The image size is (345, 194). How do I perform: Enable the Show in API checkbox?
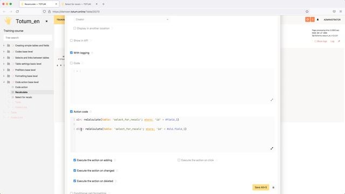coord(71,40)
